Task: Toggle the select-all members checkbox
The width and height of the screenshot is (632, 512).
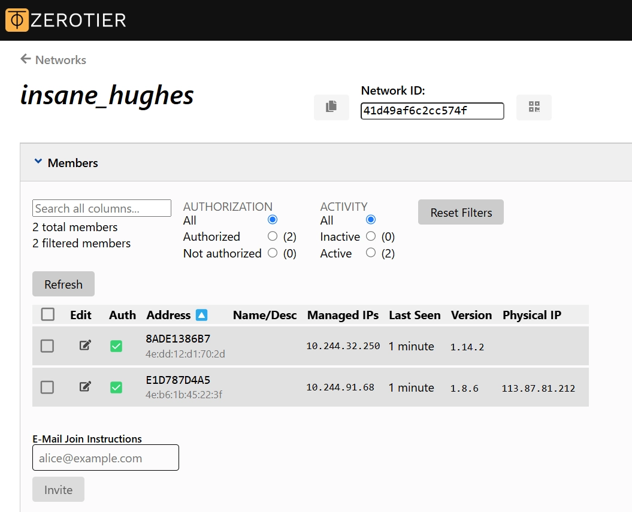Action: pyautogui.click(x=48, y=314)
